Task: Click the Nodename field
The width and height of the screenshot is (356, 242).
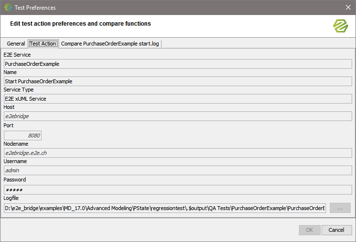Action: (178, 153)
